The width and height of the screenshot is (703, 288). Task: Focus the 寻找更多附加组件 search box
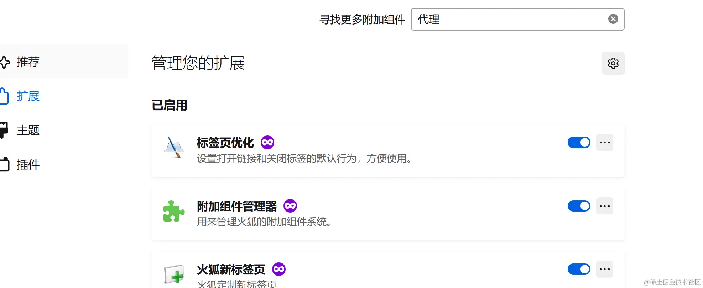(x=517, y=19)
